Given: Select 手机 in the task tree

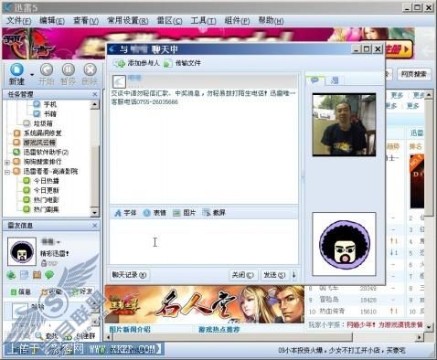Looking at the screenshot, I should click(50, 104).
